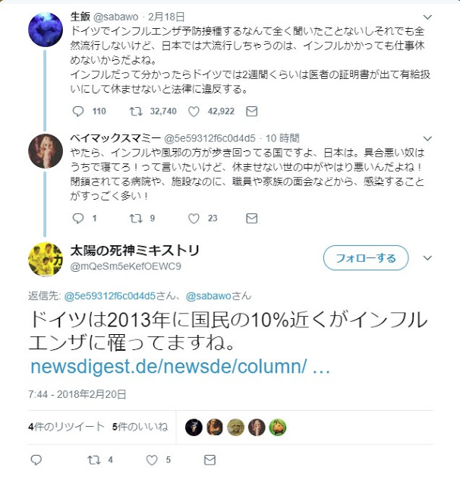The image size is (460, 486).
Task: View the 5件のいいね list
Action: point(140,427)
